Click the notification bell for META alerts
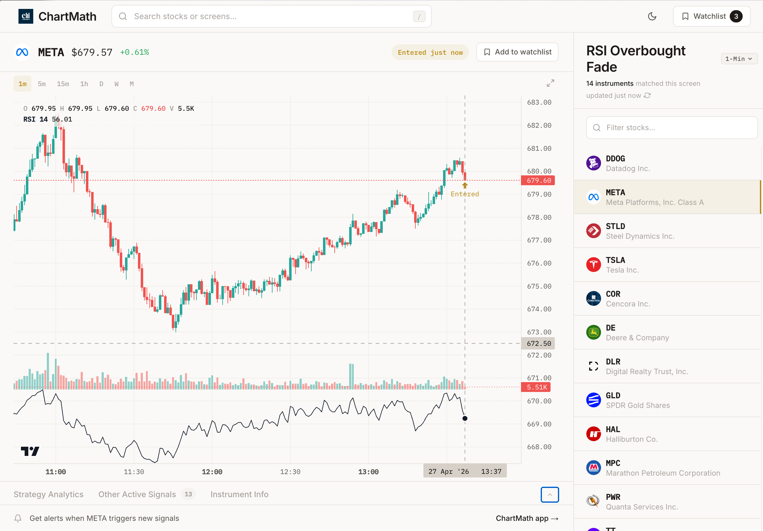 18,518
